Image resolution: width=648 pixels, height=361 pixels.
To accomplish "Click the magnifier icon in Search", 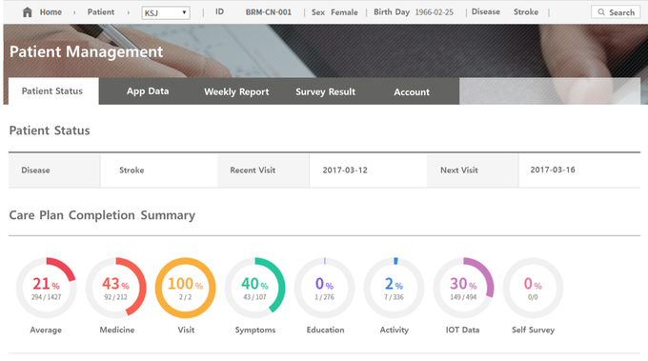I will click(601, 12).
